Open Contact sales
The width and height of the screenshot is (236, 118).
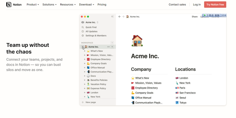tap(177, 5)
